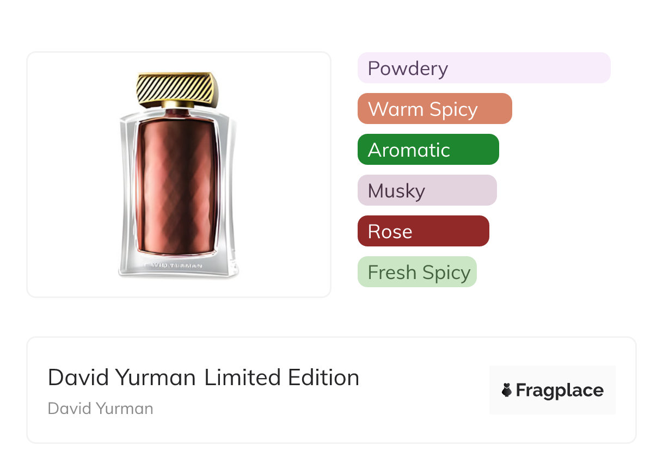663x470 pixels.
Task: Pick the Fresh Spicy accord bar
Action: (417, 272)
